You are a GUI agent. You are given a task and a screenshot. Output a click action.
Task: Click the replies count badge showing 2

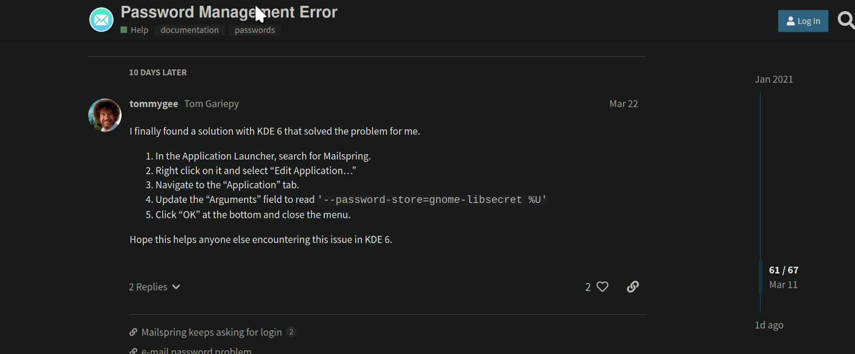tap(291, 331)
